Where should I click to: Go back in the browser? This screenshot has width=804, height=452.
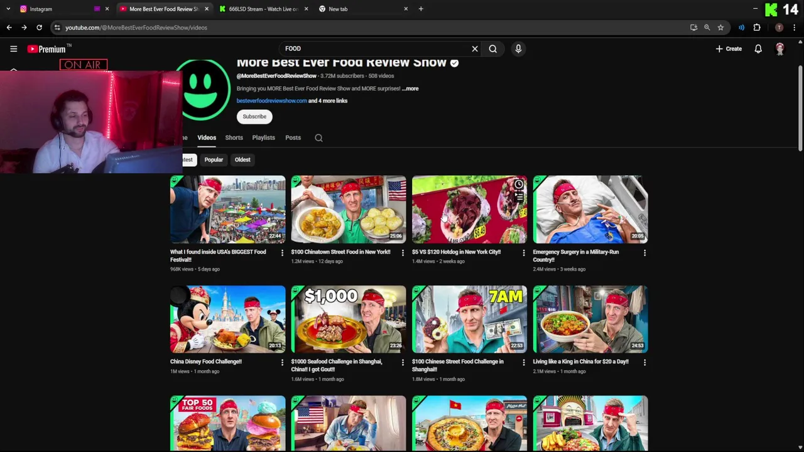(9, 28)
